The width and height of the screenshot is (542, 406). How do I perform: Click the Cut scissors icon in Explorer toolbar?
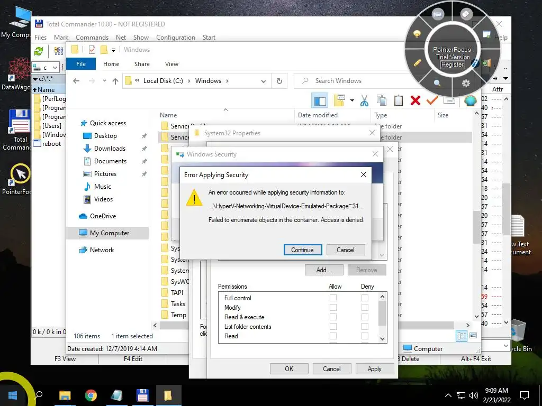point(364,100)
